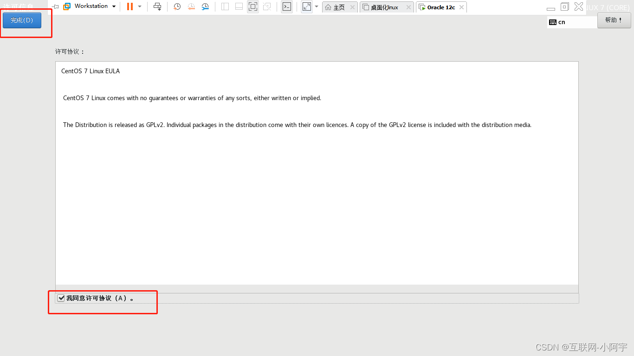Screen dimensions: 634x356
Task: Click the cn keyboard layout indicator
Action: (x=557, y=22)
